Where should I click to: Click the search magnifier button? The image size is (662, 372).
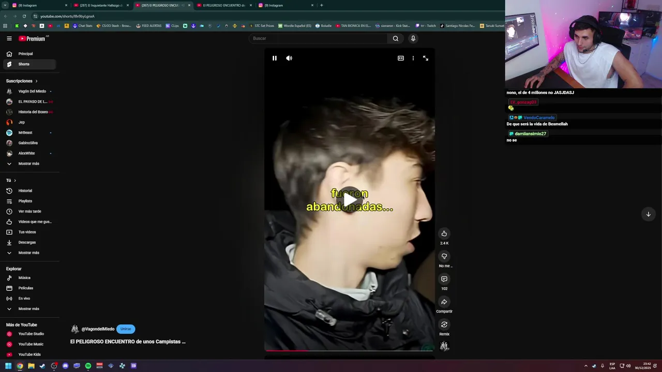[x=395, y=38]
